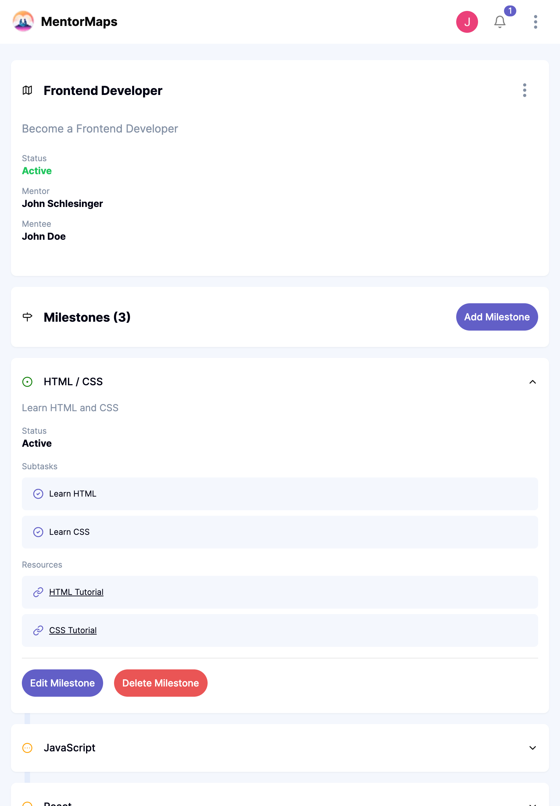Image resolution: width=560 pixels, height=806 pixels.
Task: Click the link icon next to HTML Tutorial
Action: click(x=38, y=592)
